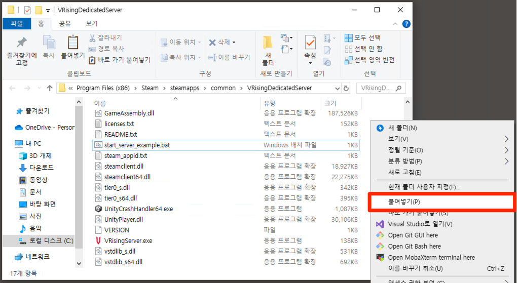Expand the address bar history dropdown

[x=337, y=88]
